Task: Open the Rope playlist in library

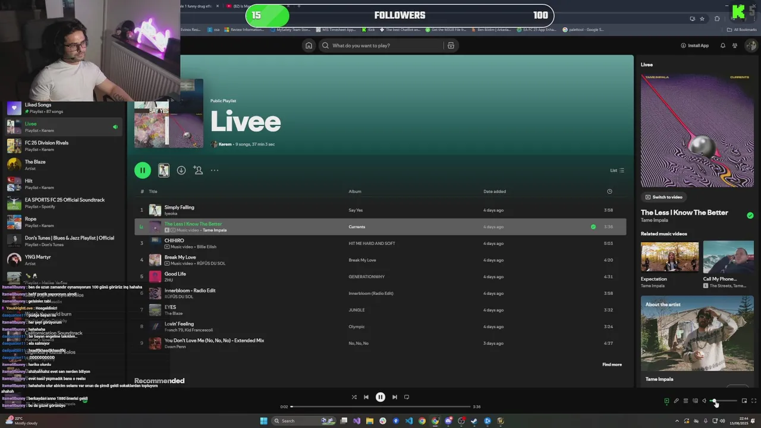Action: pos(64,222)
